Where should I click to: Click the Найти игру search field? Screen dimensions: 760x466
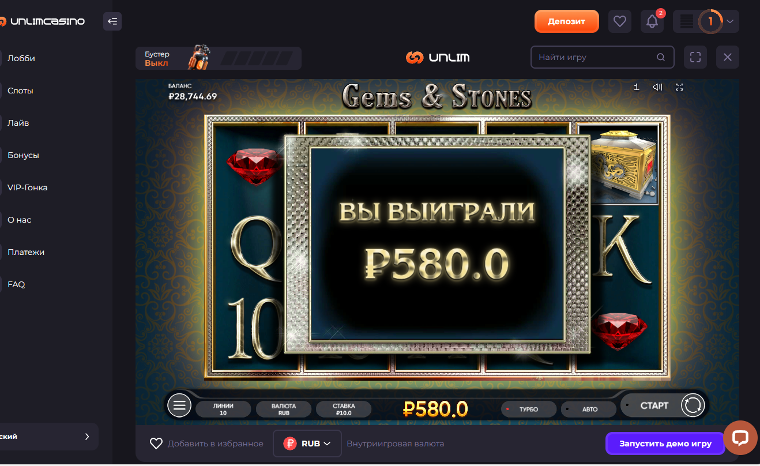pos(603,57)
